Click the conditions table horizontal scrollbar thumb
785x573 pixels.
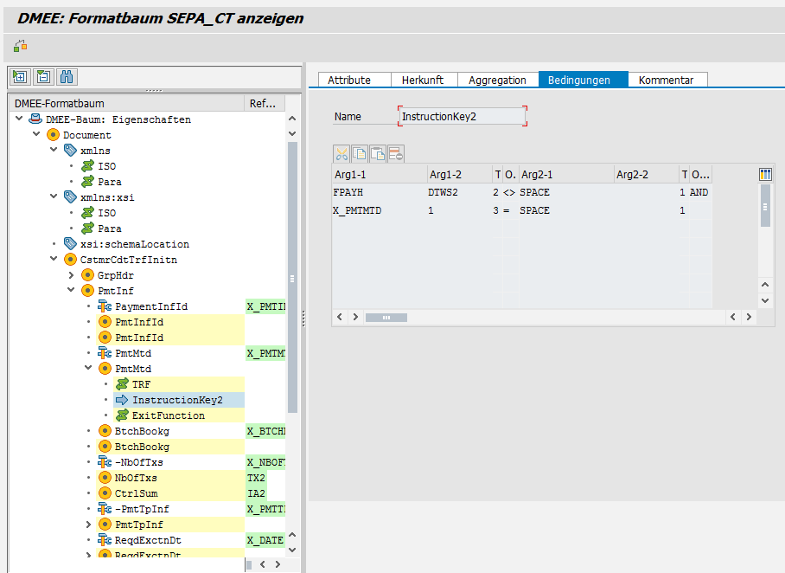point(386,318)
